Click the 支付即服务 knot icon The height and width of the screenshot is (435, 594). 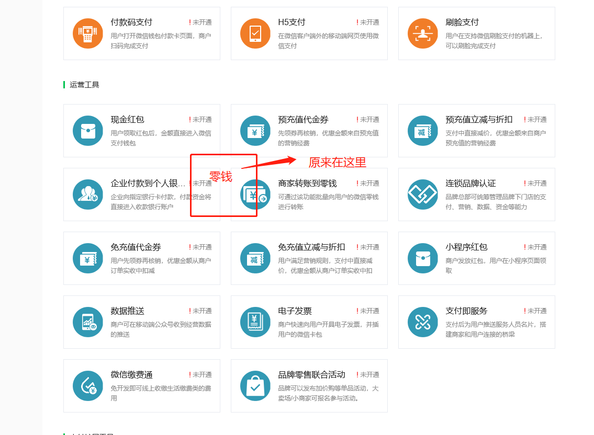[423, 322]
